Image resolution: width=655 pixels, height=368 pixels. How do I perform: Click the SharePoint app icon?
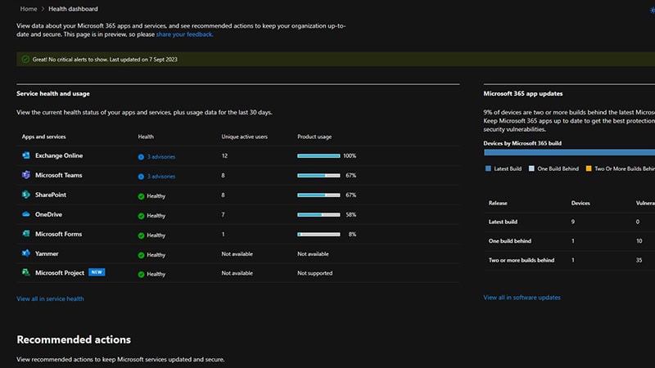click(26, 195)
